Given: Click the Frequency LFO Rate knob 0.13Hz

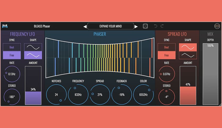Looking at the screenshot, I should [x=12, y=74].
